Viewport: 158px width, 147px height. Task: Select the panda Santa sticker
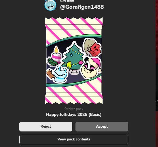click(91, 67)
